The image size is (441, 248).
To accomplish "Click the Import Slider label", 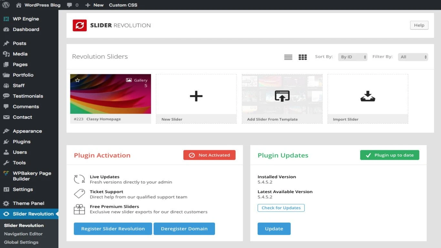I will [x=346, y=119].
